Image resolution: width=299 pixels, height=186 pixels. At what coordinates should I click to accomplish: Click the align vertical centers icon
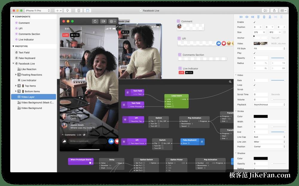pos(264,17)
